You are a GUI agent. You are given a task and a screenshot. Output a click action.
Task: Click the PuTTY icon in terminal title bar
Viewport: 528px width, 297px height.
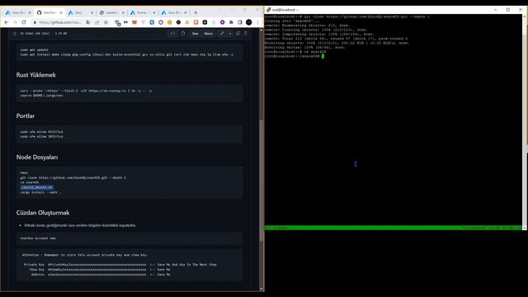coord(268,10)
